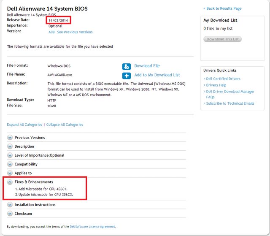Click the Download This List button
Viewport: 270px width, 236px height.
(x=222, y=39)
